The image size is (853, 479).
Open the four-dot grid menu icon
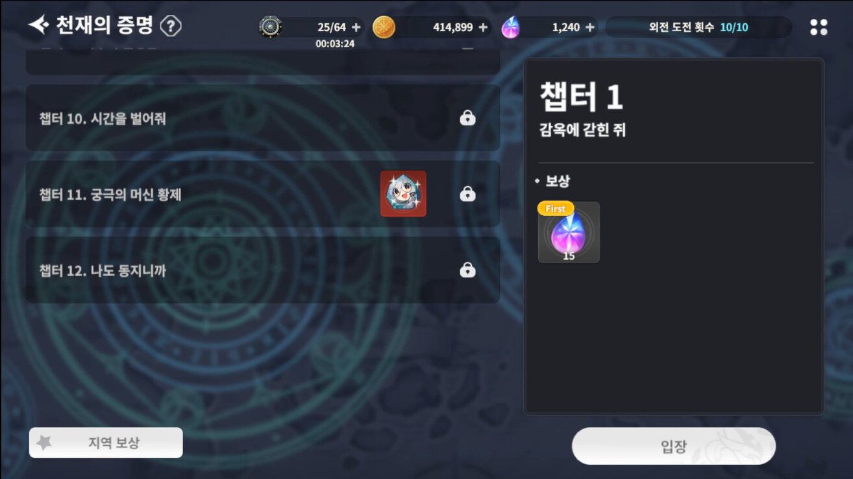[x=819, y=27]
